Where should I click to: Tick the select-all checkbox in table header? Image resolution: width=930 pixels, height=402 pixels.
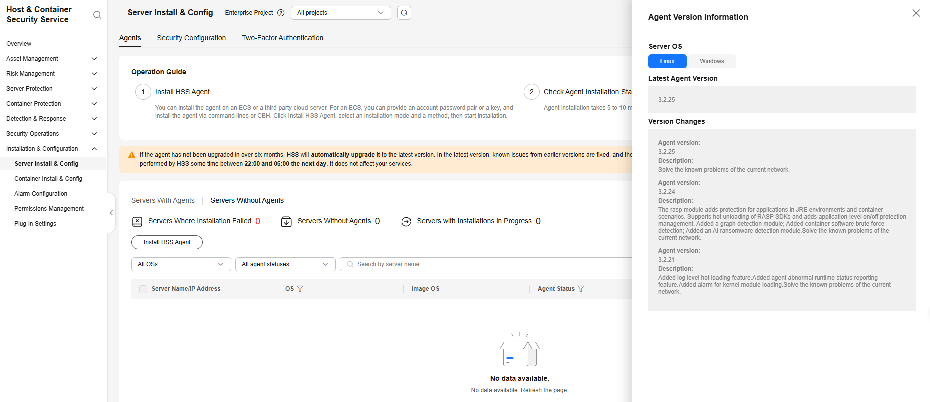143,289
